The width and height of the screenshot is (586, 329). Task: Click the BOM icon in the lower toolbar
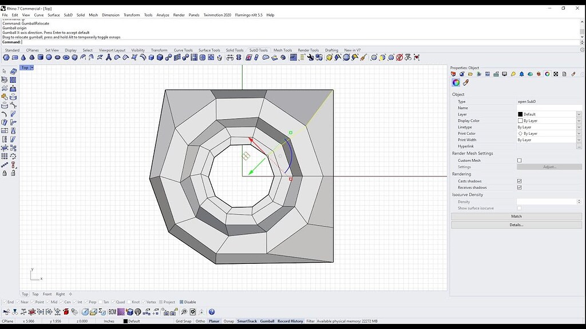pyautogui.click(x=111, y=311)
